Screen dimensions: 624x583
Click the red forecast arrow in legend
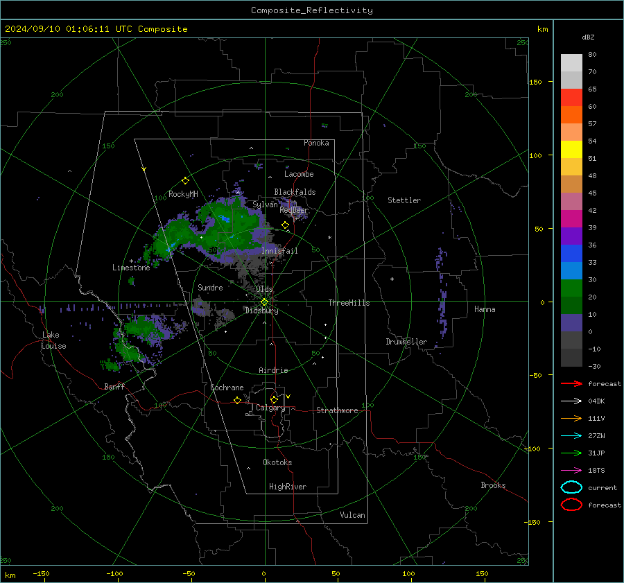point(571,383)
